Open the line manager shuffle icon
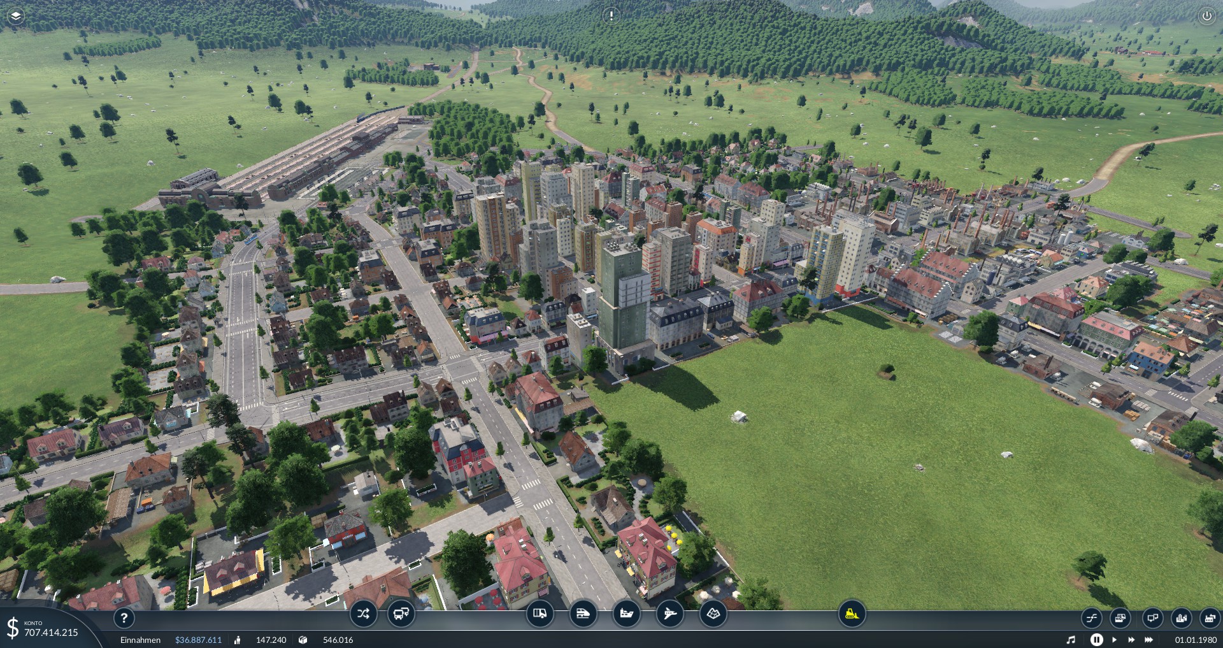Screen dimensions: 1223x648 coord(363,614)
